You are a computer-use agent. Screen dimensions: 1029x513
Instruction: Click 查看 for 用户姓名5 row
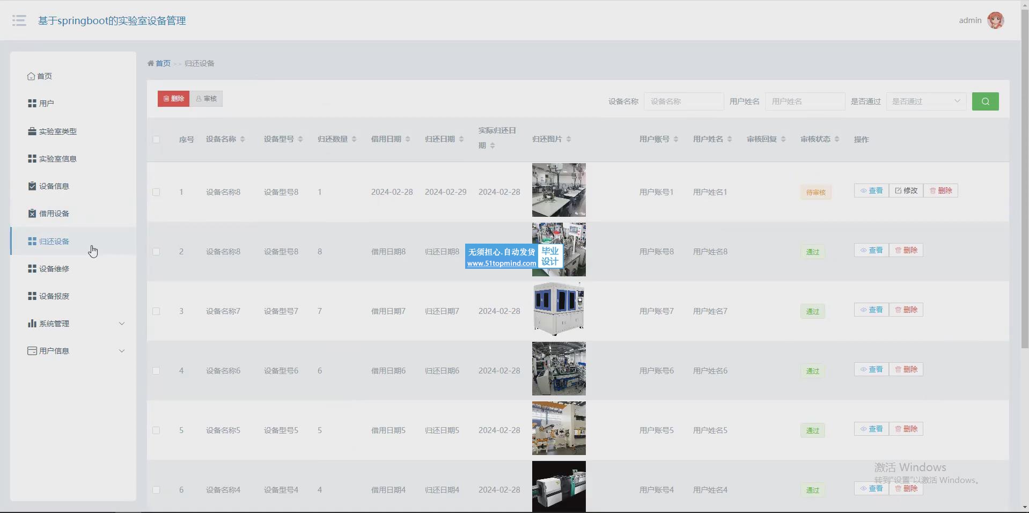click(871, 429)
